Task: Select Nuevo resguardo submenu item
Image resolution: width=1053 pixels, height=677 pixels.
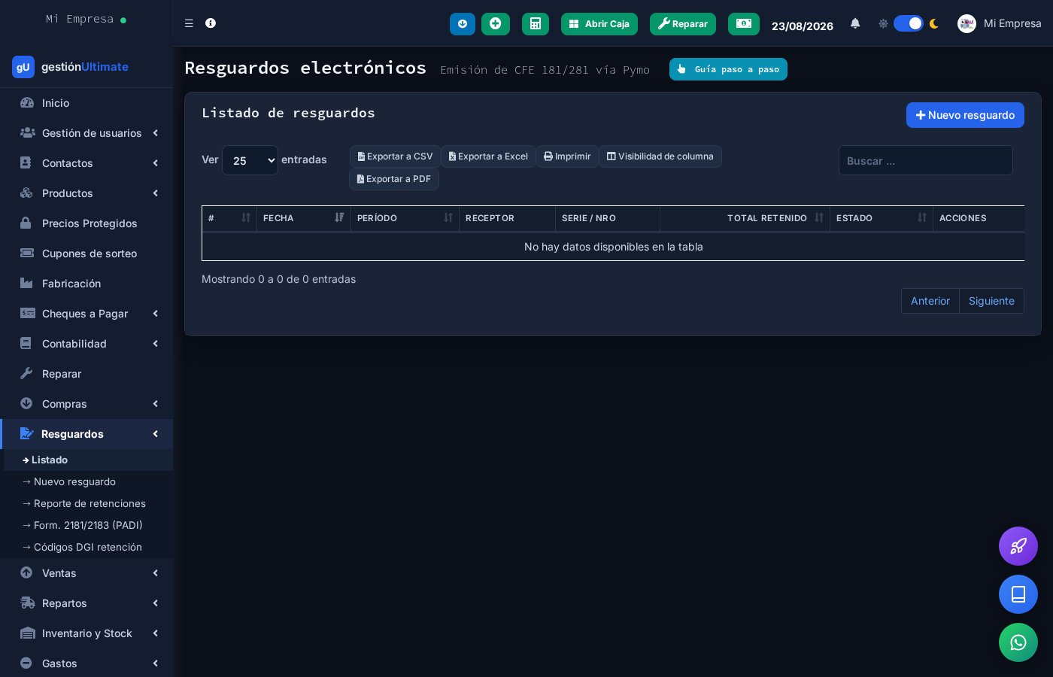Action: (88, 481)
